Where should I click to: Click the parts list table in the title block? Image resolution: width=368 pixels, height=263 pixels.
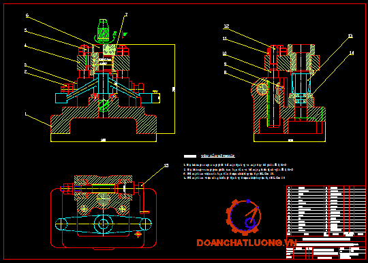click(326, 211)
